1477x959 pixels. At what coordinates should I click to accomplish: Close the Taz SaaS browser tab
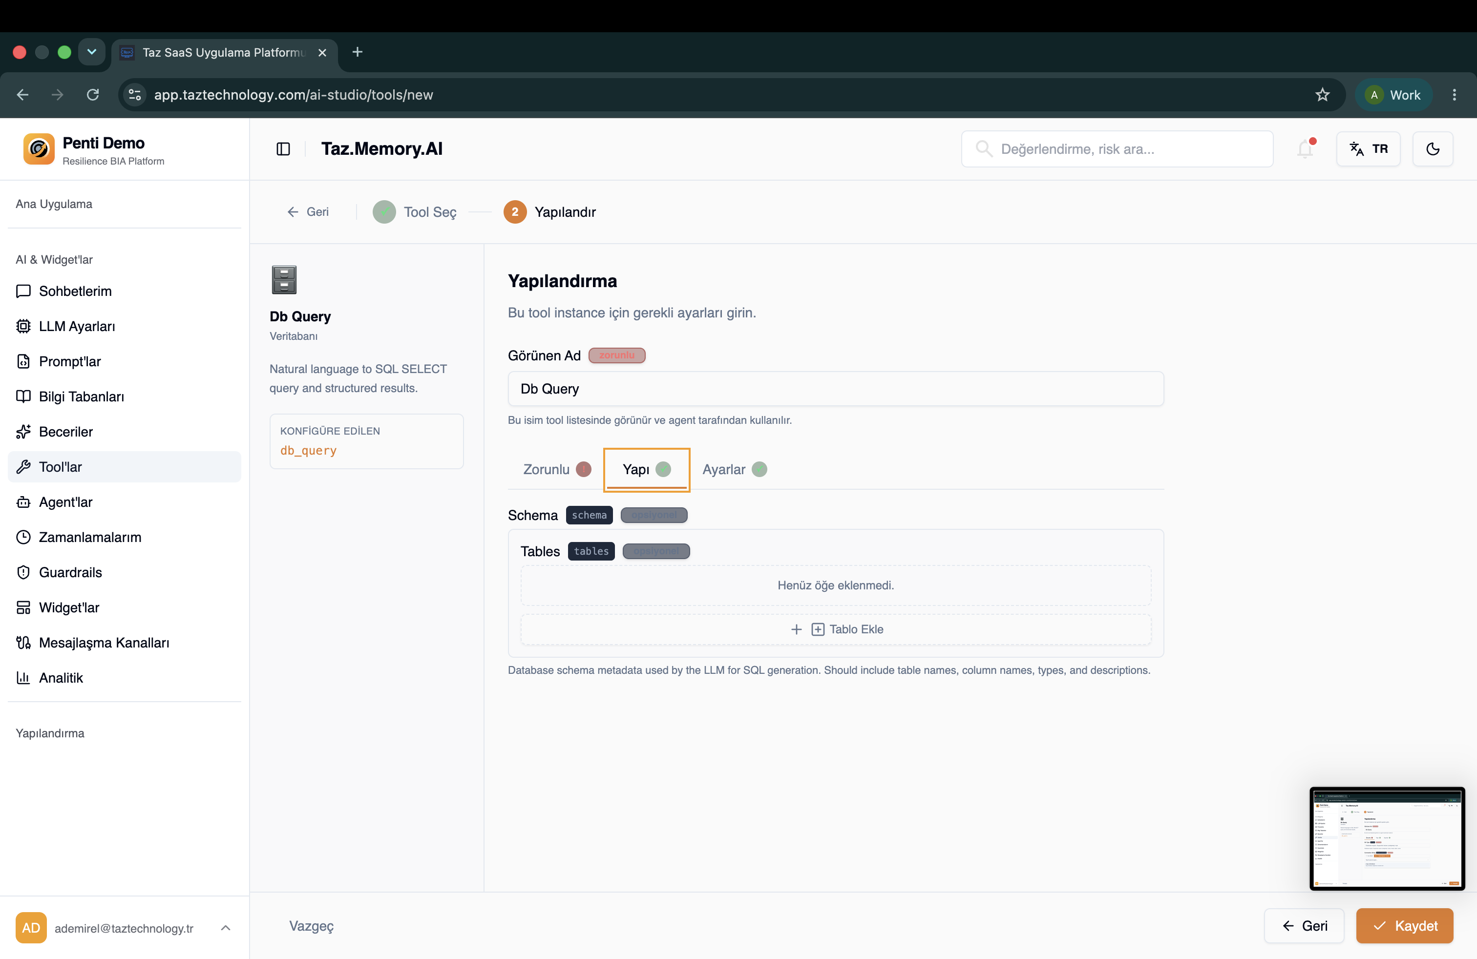tap(322, 53)
